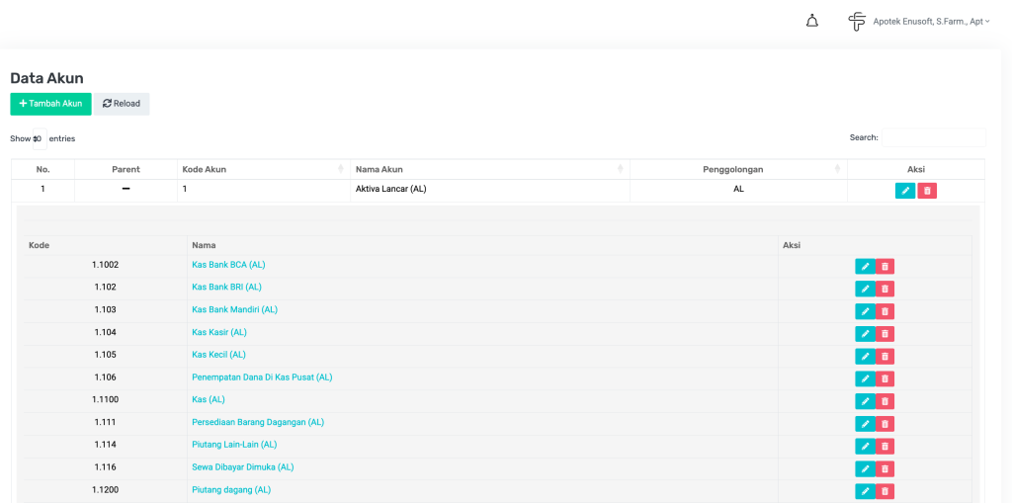The image size is (1012, 503).
Task: Sort table by Kode Akun column
Action: pyautogui.click(x=261, y=169)
